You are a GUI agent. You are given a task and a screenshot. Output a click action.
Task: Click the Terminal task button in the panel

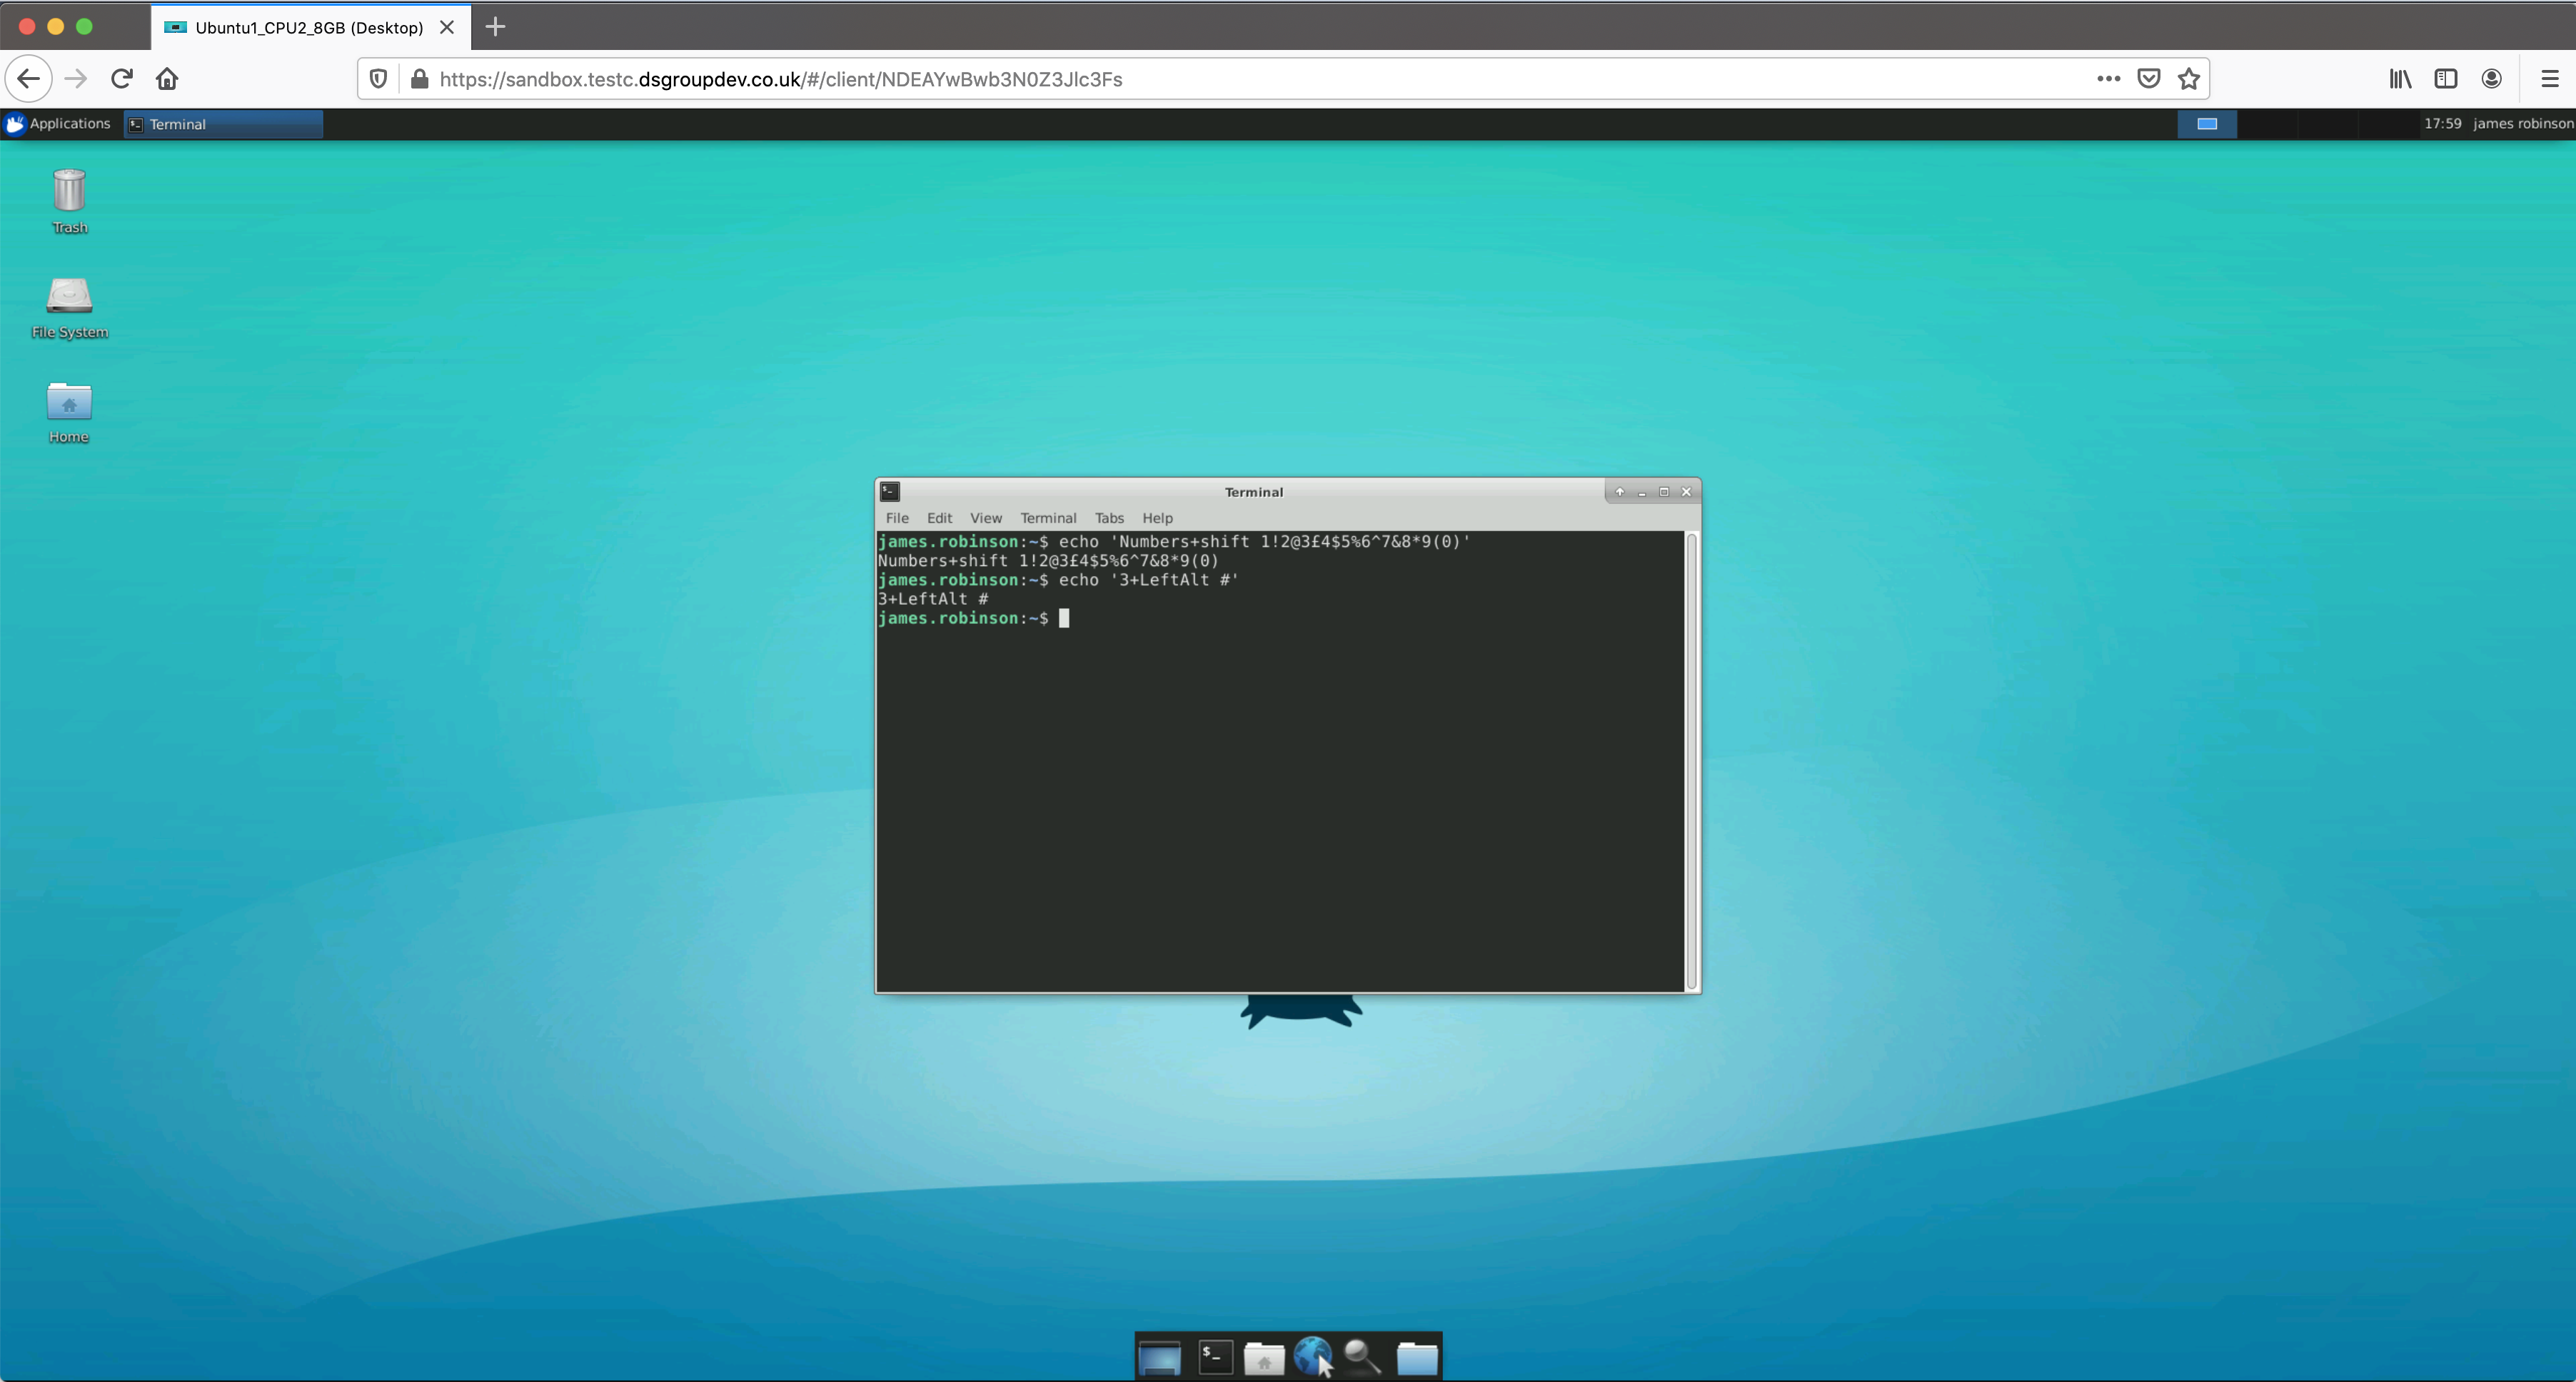(223, 124)
